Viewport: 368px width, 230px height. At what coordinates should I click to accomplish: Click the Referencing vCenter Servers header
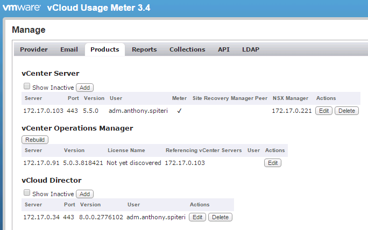204,150
